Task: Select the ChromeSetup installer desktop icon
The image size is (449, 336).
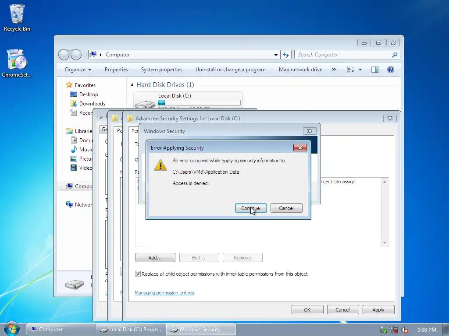Action: pyautogui.click(x=17, y=63)
